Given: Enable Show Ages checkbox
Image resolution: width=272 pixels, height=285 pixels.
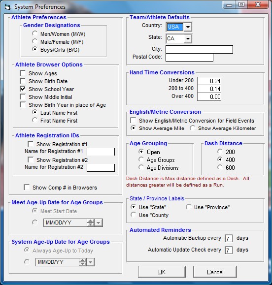Looking at the screenshot, I should (23, 73).
